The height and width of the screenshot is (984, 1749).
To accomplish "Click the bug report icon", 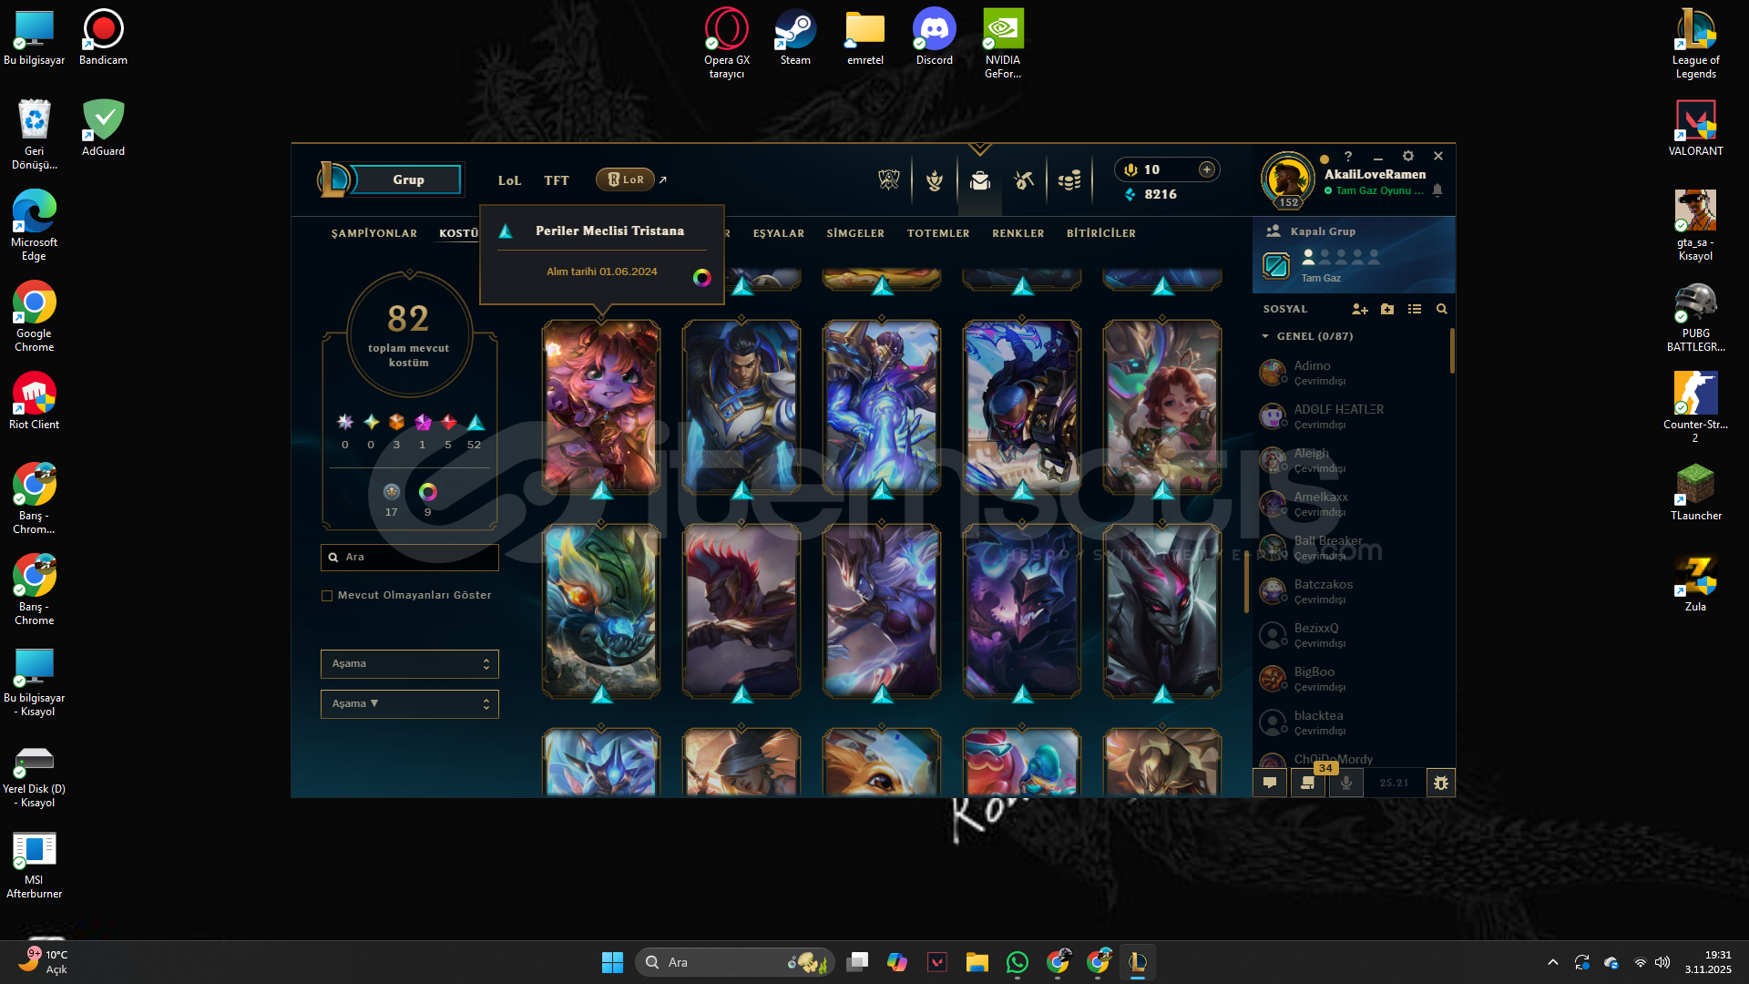I will coord(1440,783).
